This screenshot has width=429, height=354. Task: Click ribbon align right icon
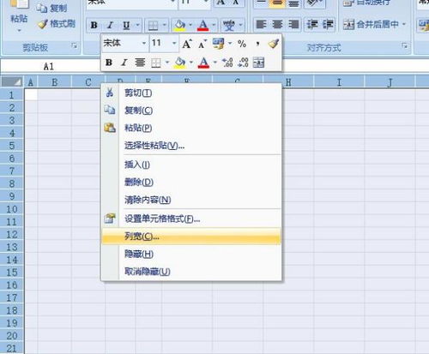tap(293, 25)
